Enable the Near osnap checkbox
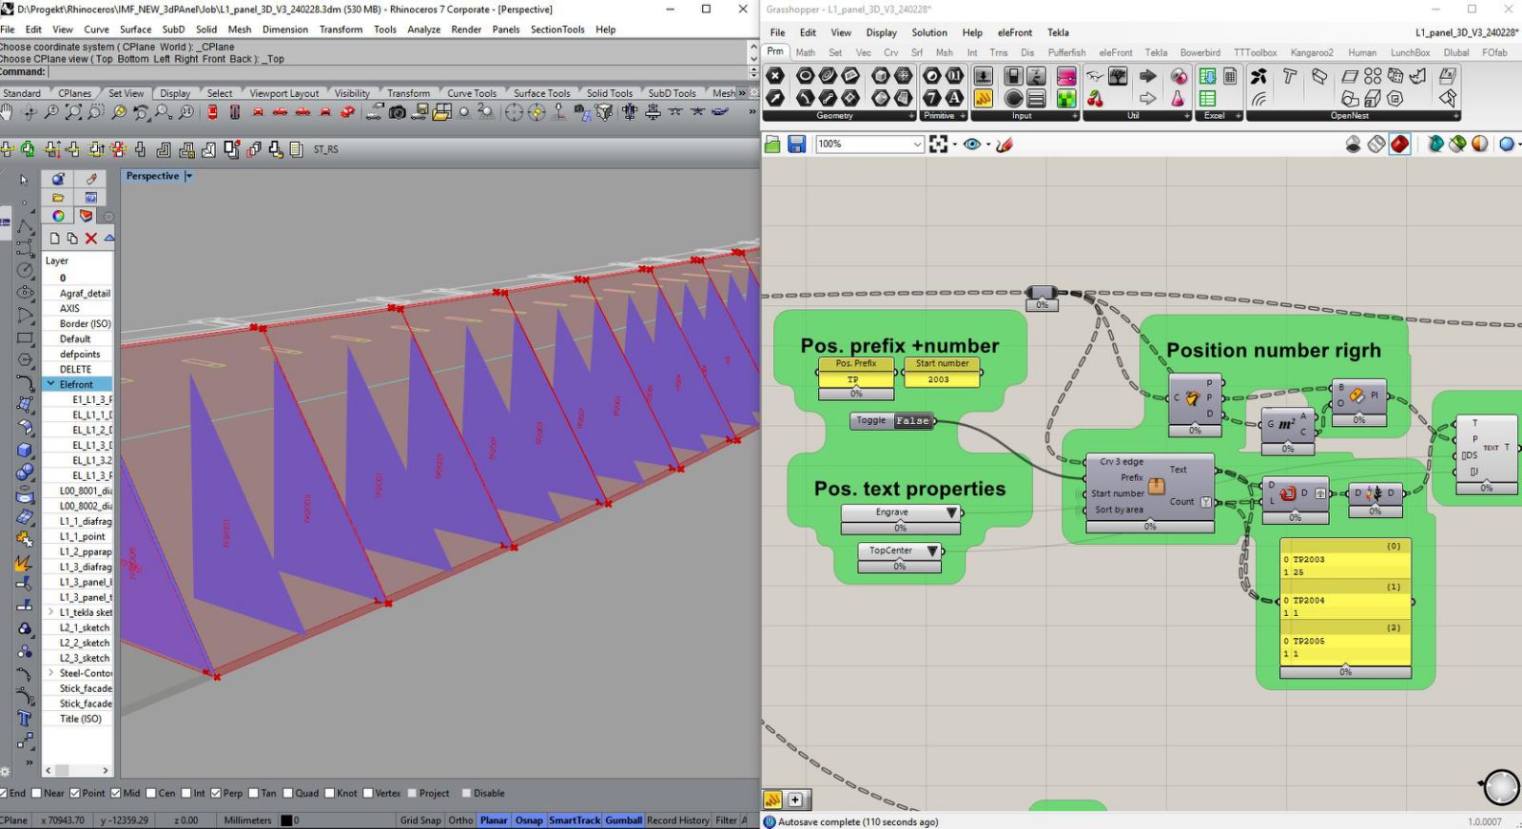 [x=37, y=793]
